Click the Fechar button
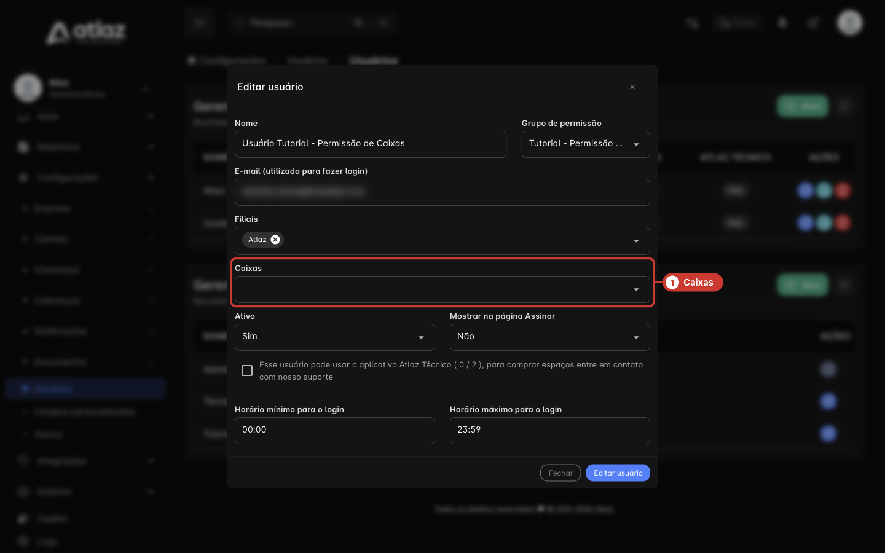This screenshot has width=885, height=553. click(x=560, y=473)
